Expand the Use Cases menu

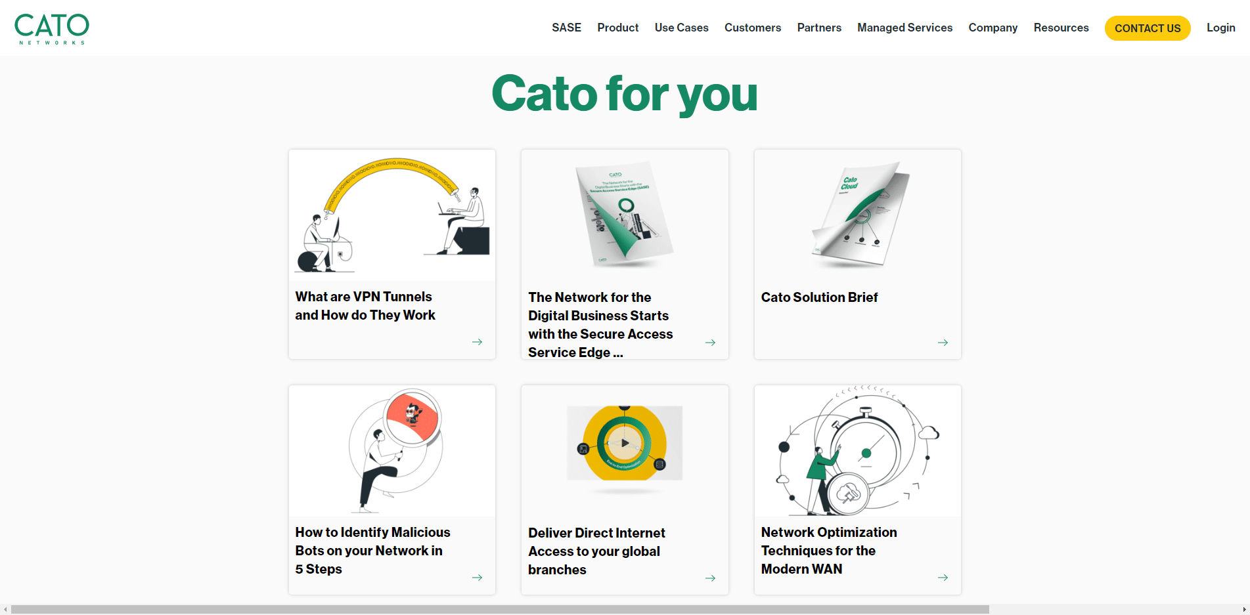(681, 28)
